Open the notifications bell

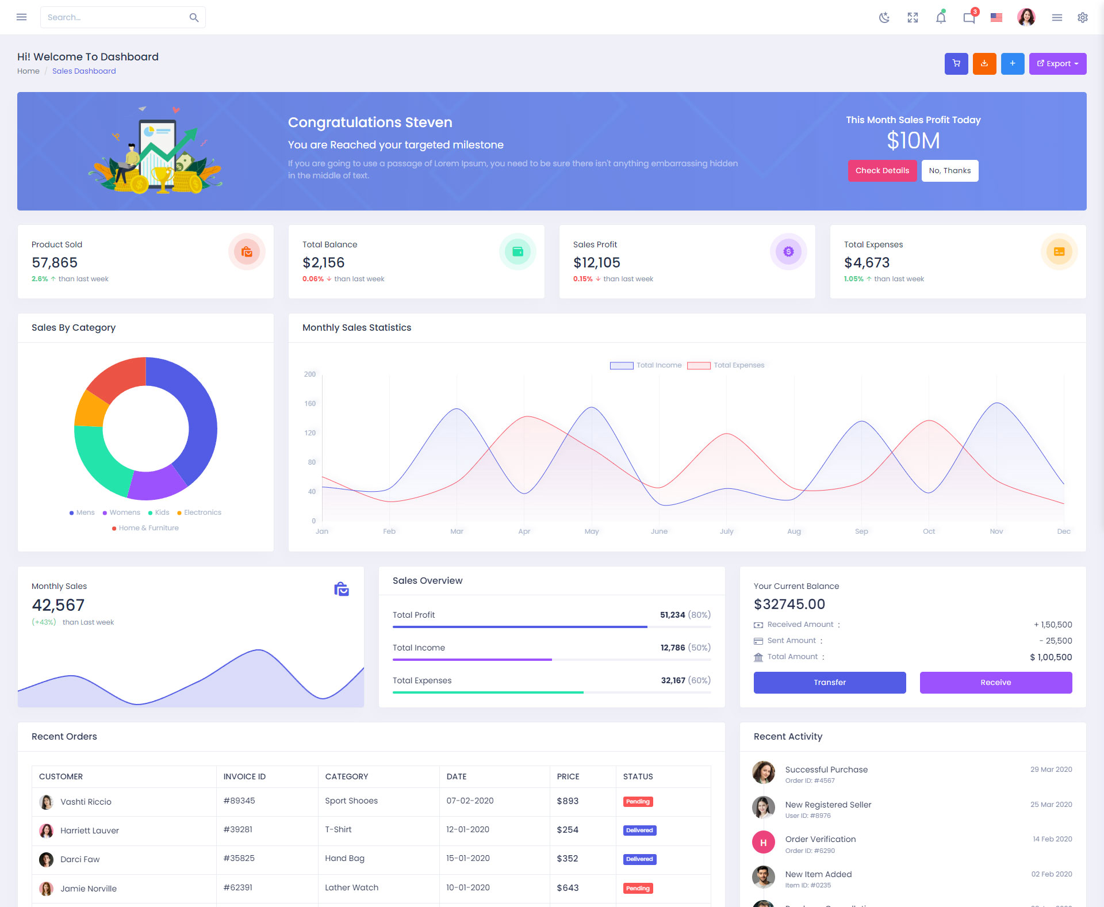(x=941, y=17)
